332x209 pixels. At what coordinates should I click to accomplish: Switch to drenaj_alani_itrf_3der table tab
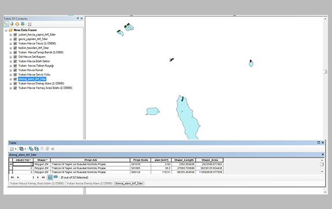point(129,184)
